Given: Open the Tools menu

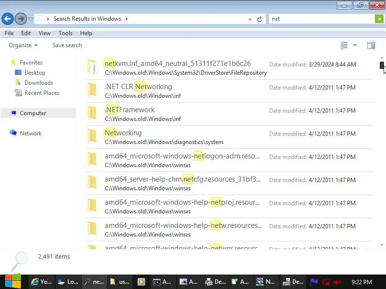Looking at the screenshot, I should tap(65, 33).
